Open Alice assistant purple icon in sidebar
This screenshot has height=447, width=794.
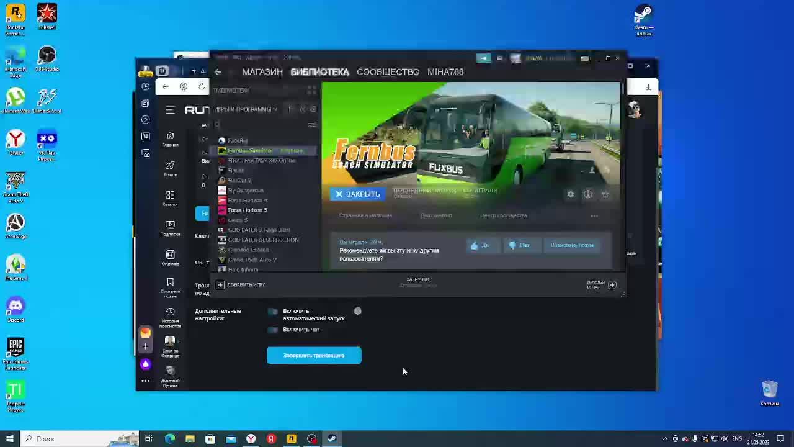[145, 364]
